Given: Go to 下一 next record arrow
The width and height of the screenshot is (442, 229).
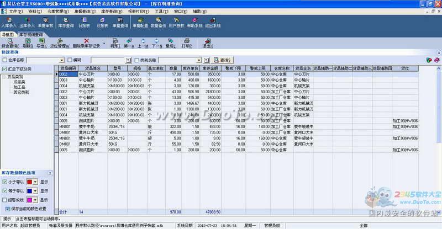Looking at the screenshot, I should (157, 43).
